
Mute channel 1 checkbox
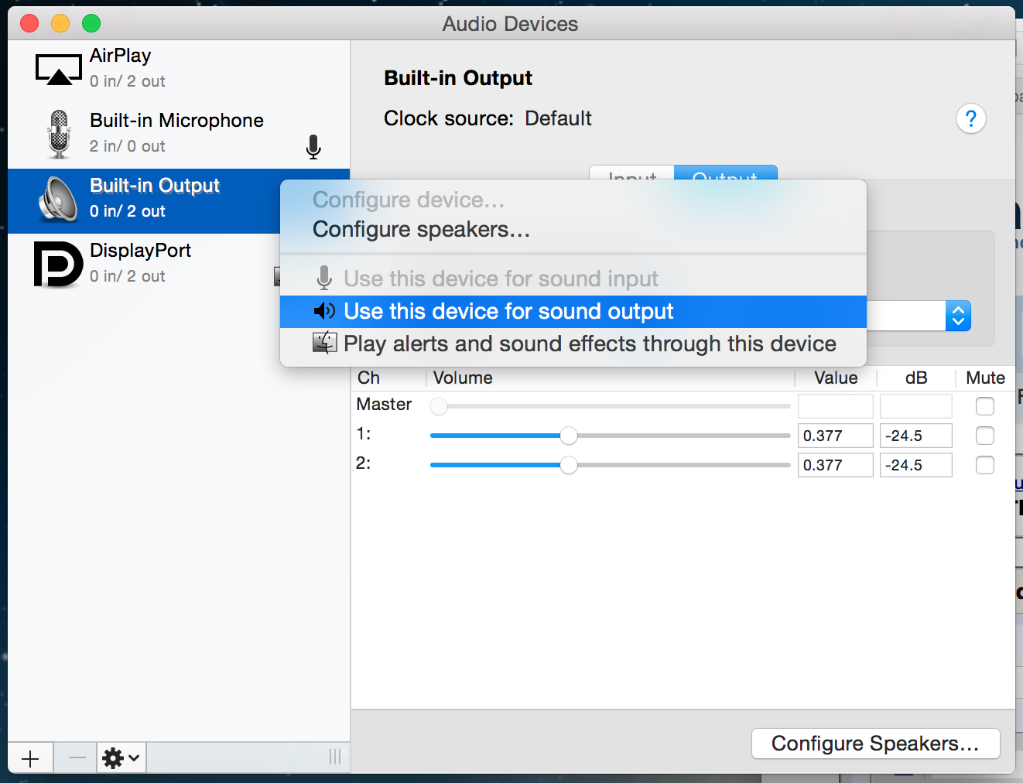[985, 436]
